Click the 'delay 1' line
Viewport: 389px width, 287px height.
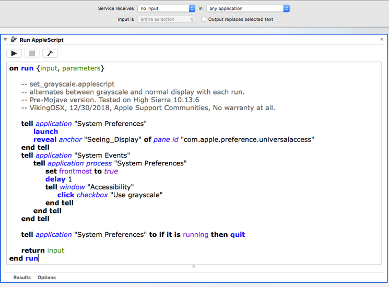(58, 179)
